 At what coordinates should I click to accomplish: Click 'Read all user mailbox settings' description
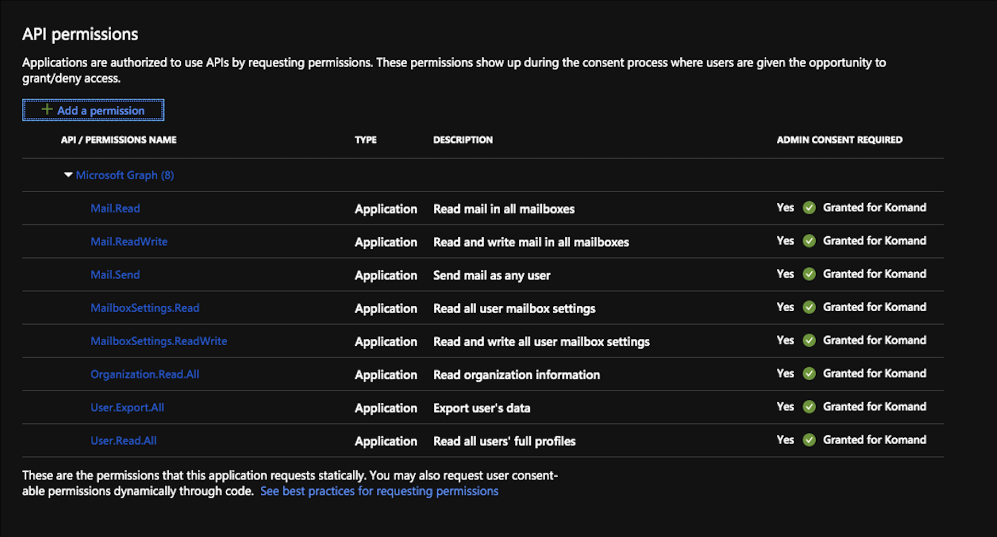click(x=514, y=309)
